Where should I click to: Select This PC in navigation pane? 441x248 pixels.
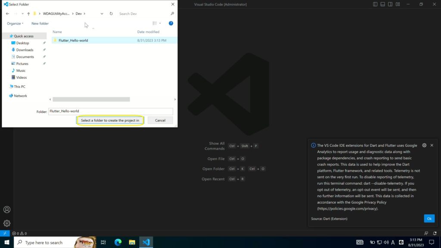click(x=19, y=87)
